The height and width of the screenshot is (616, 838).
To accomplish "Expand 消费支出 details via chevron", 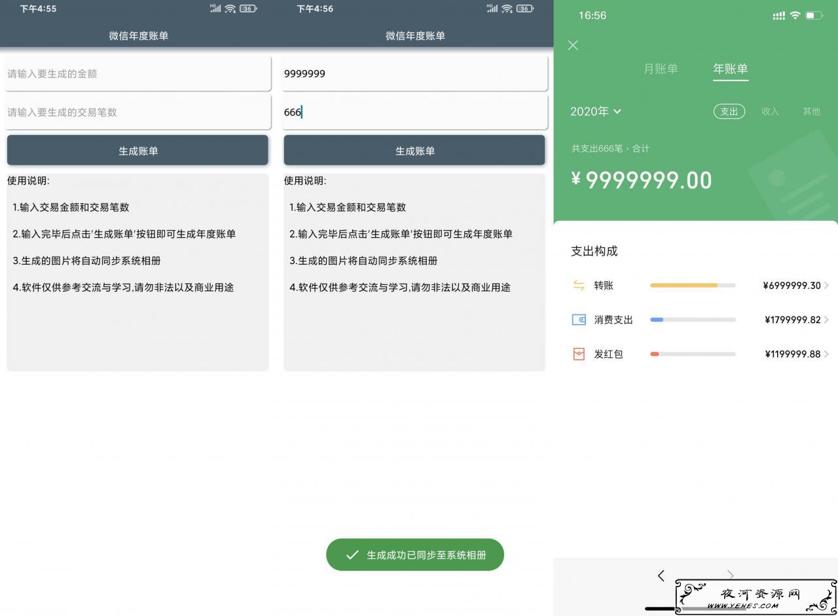I will (x=827, y=320).
